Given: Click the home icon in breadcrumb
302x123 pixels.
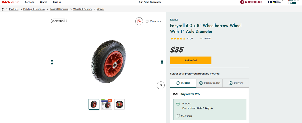Looking at the screenshot, I should (3, 9).
